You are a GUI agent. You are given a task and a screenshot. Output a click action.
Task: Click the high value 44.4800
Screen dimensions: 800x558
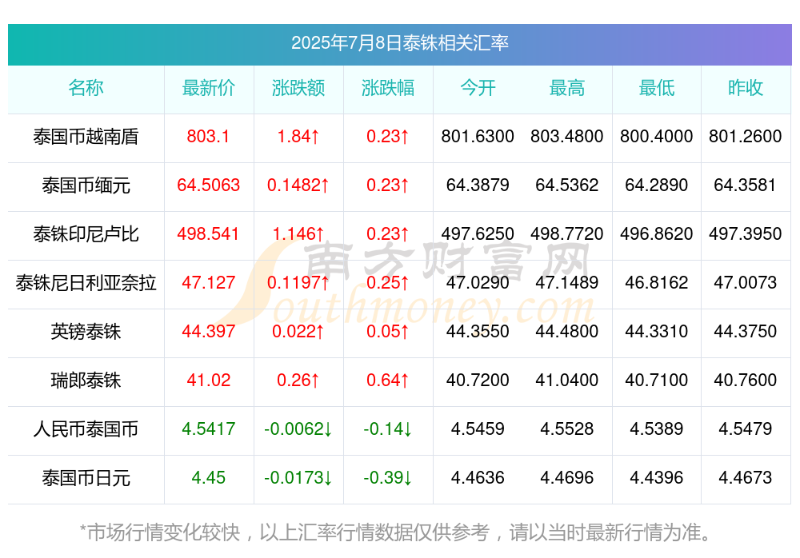click(567, 331)
